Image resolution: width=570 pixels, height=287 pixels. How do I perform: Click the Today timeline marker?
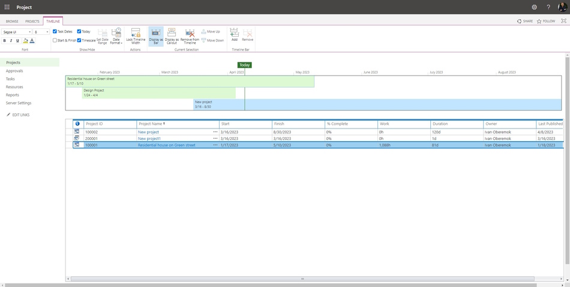coord(245,65)
